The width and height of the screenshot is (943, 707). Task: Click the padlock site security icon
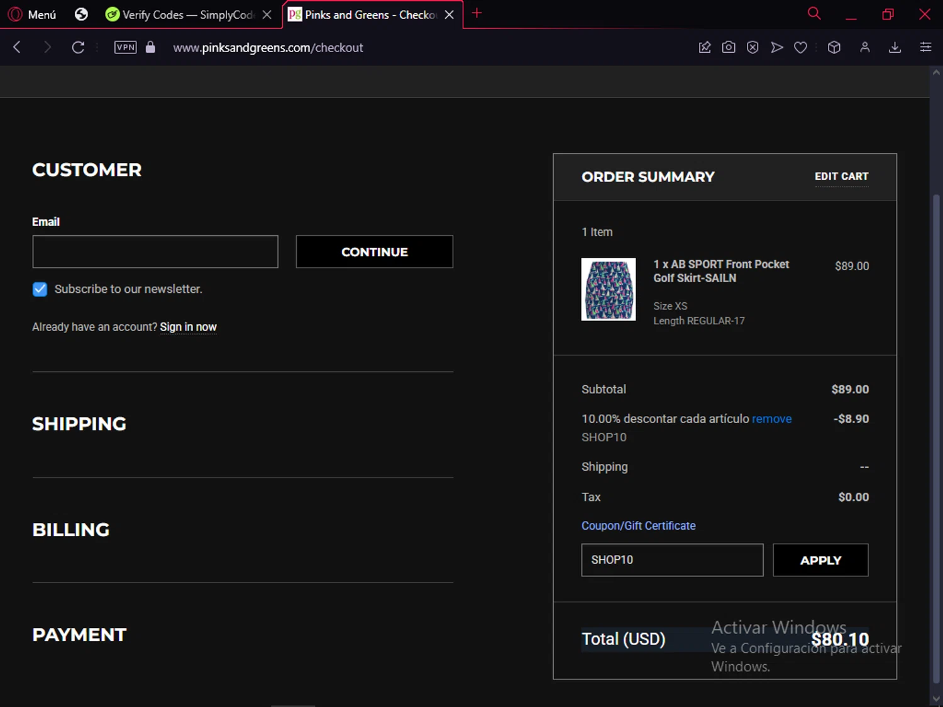pyautogui.click(x=150, y=47)
